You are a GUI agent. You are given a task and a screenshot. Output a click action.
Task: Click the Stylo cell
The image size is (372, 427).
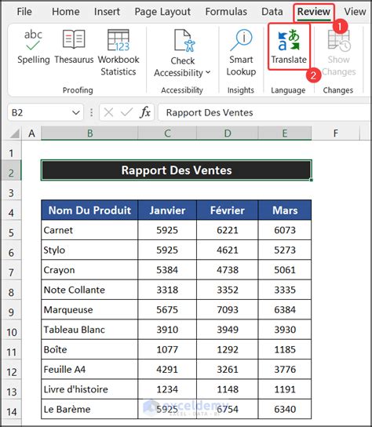pyautogui.click(x=89, y=250)
